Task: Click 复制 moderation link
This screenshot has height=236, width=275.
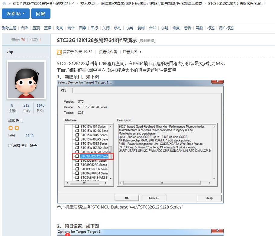Action: (x=141, y=28)
